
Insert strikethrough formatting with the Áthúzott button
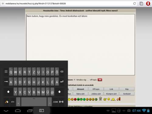81,89
